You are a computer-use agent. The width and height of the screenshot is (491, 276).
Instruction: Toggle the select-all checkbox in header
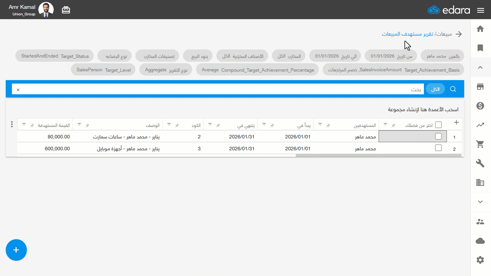click(x=438, y=125)
